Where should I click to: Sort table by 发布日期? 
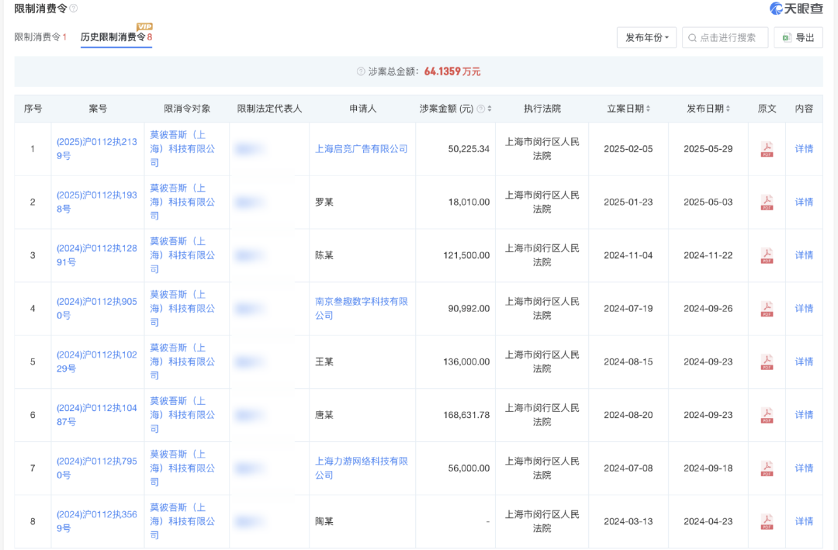728,109
